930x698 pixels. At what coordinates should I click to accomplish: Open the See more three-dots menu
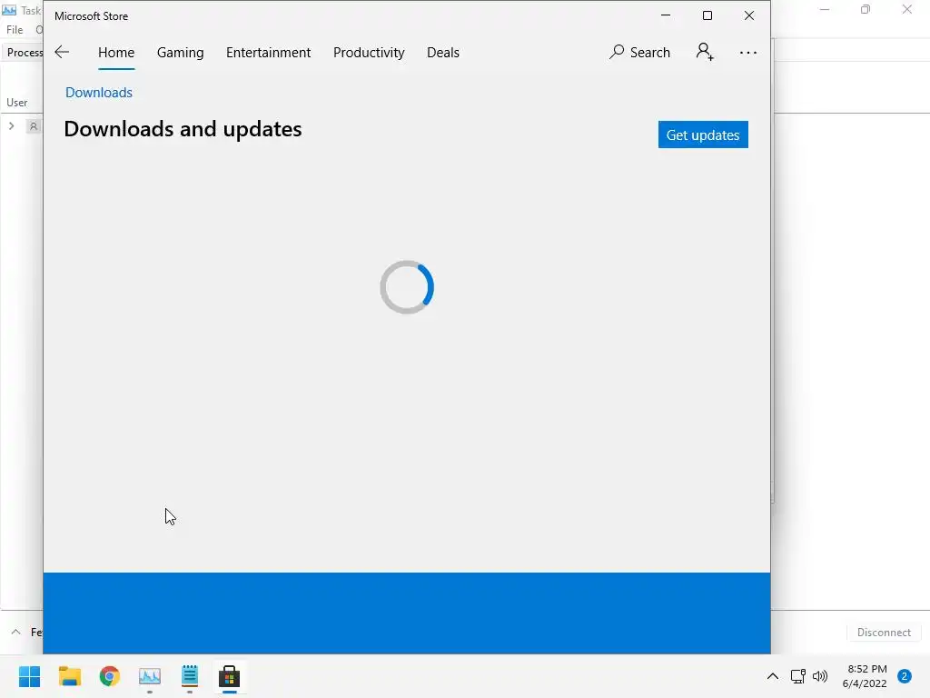coord(748,52)
